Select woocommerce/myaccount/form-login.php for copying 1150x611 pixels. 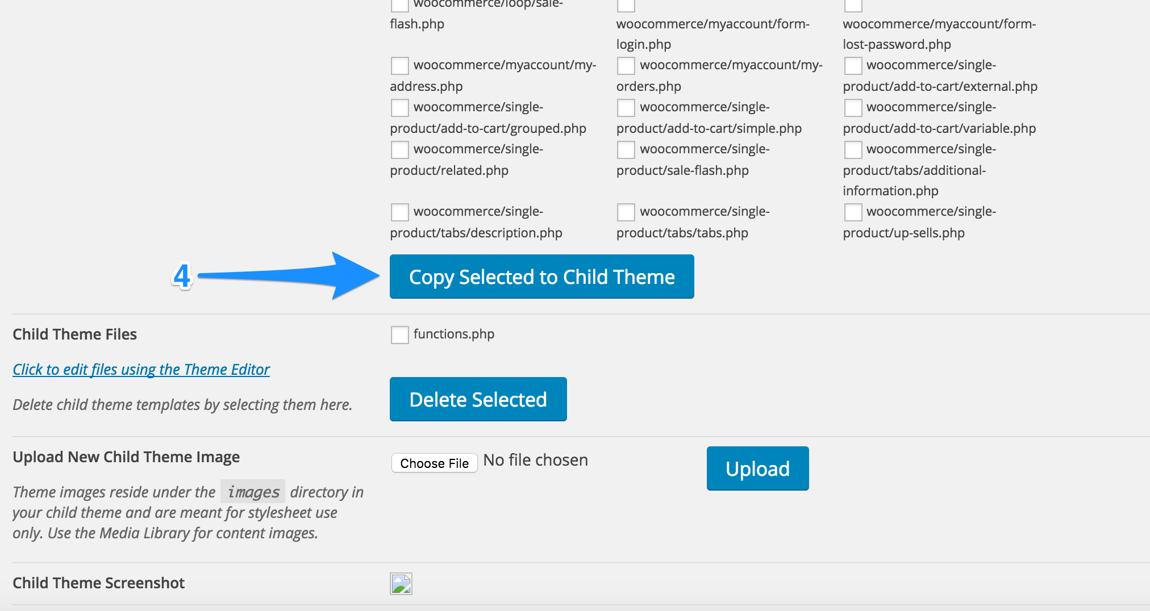point(626,6)
